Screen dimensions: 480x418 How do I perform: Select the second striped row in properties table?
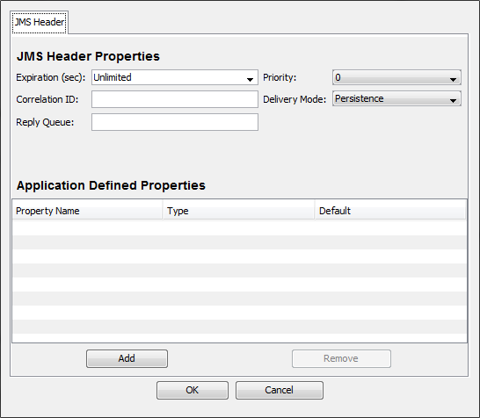[239, 242]
